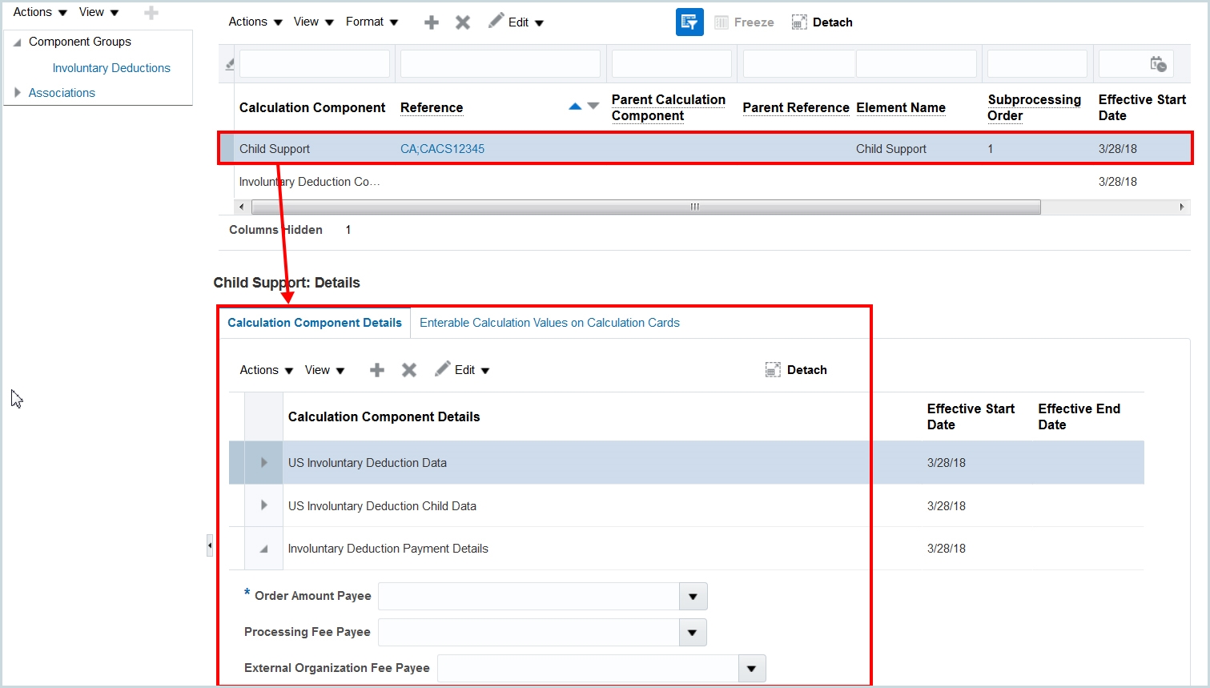1210x688 pixels.
Task: Collapse the Involuntary Deduction Payment Details row
Action: pyautogui.click(x=263, y=549)
